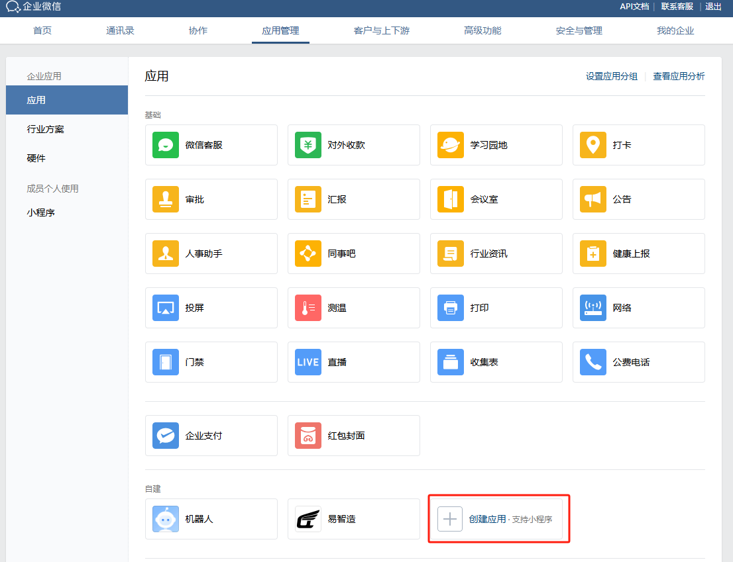The height and width of the screenshot is (562, 733).
Task: Open the 客户与上下游 tab
Action: (x=382, y=31)
